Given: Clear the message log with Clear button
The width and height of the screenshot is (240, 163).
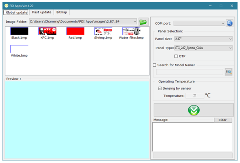Looking at the screenshot, I should pos(223,120).
